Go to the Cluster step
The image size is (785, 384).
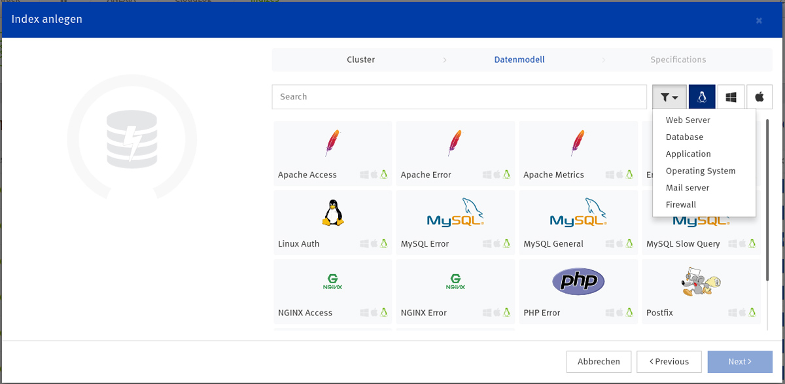point(360,60)
